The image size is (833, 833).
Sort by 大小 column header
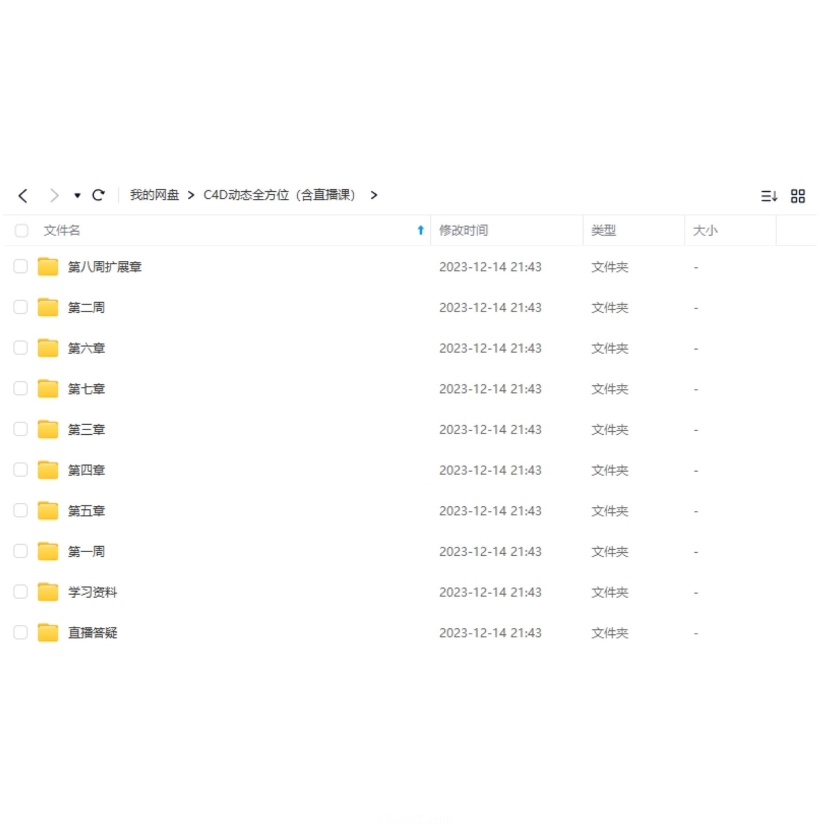tap(705, 230)
